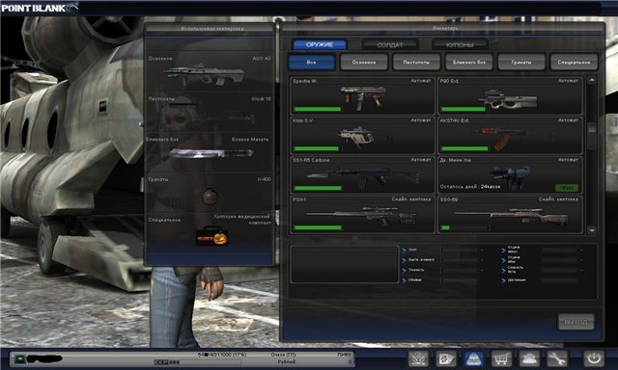Click the scroll up arrow in weapon list
Viewport: 618px width, 370px height.
(x=592, y=80)
